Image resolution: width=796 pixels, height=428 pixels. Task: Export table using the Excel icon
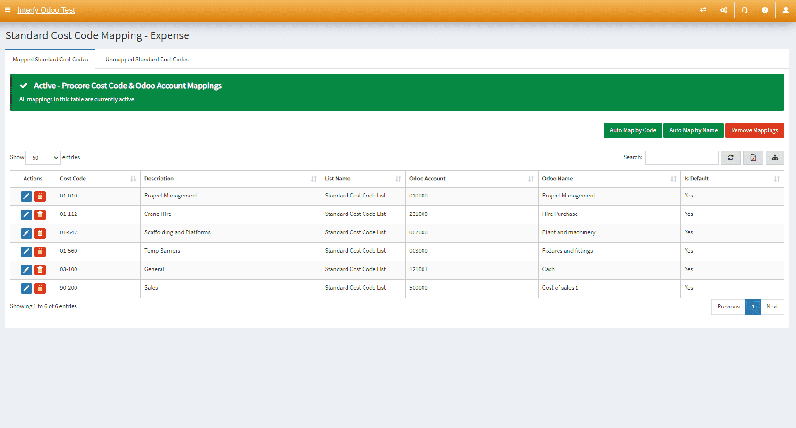point(753,158)
